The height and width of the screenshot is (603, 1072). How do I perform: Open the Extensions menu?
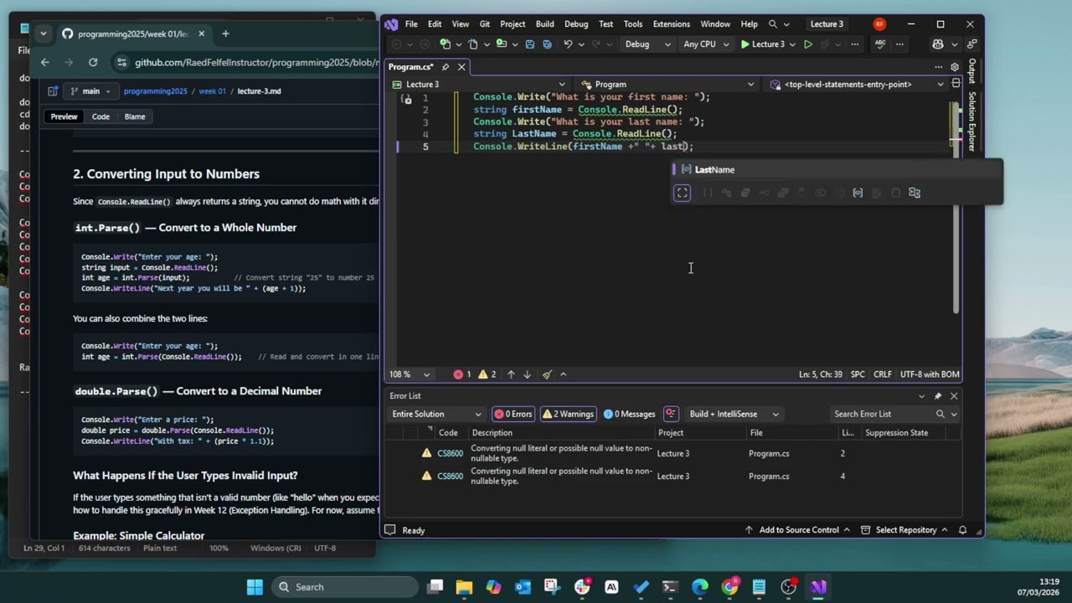point(672,24)
